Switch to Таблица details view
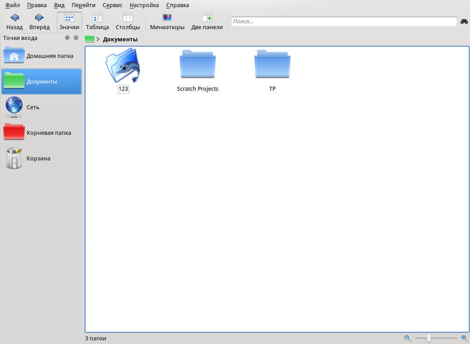Viewport: 470px width, 344px height. click(x=97, y=22)
